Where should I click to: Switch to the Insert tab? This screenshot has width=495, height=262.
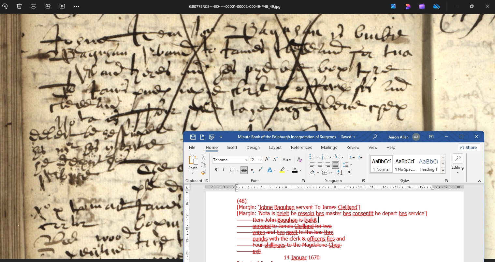coord(232,147)
